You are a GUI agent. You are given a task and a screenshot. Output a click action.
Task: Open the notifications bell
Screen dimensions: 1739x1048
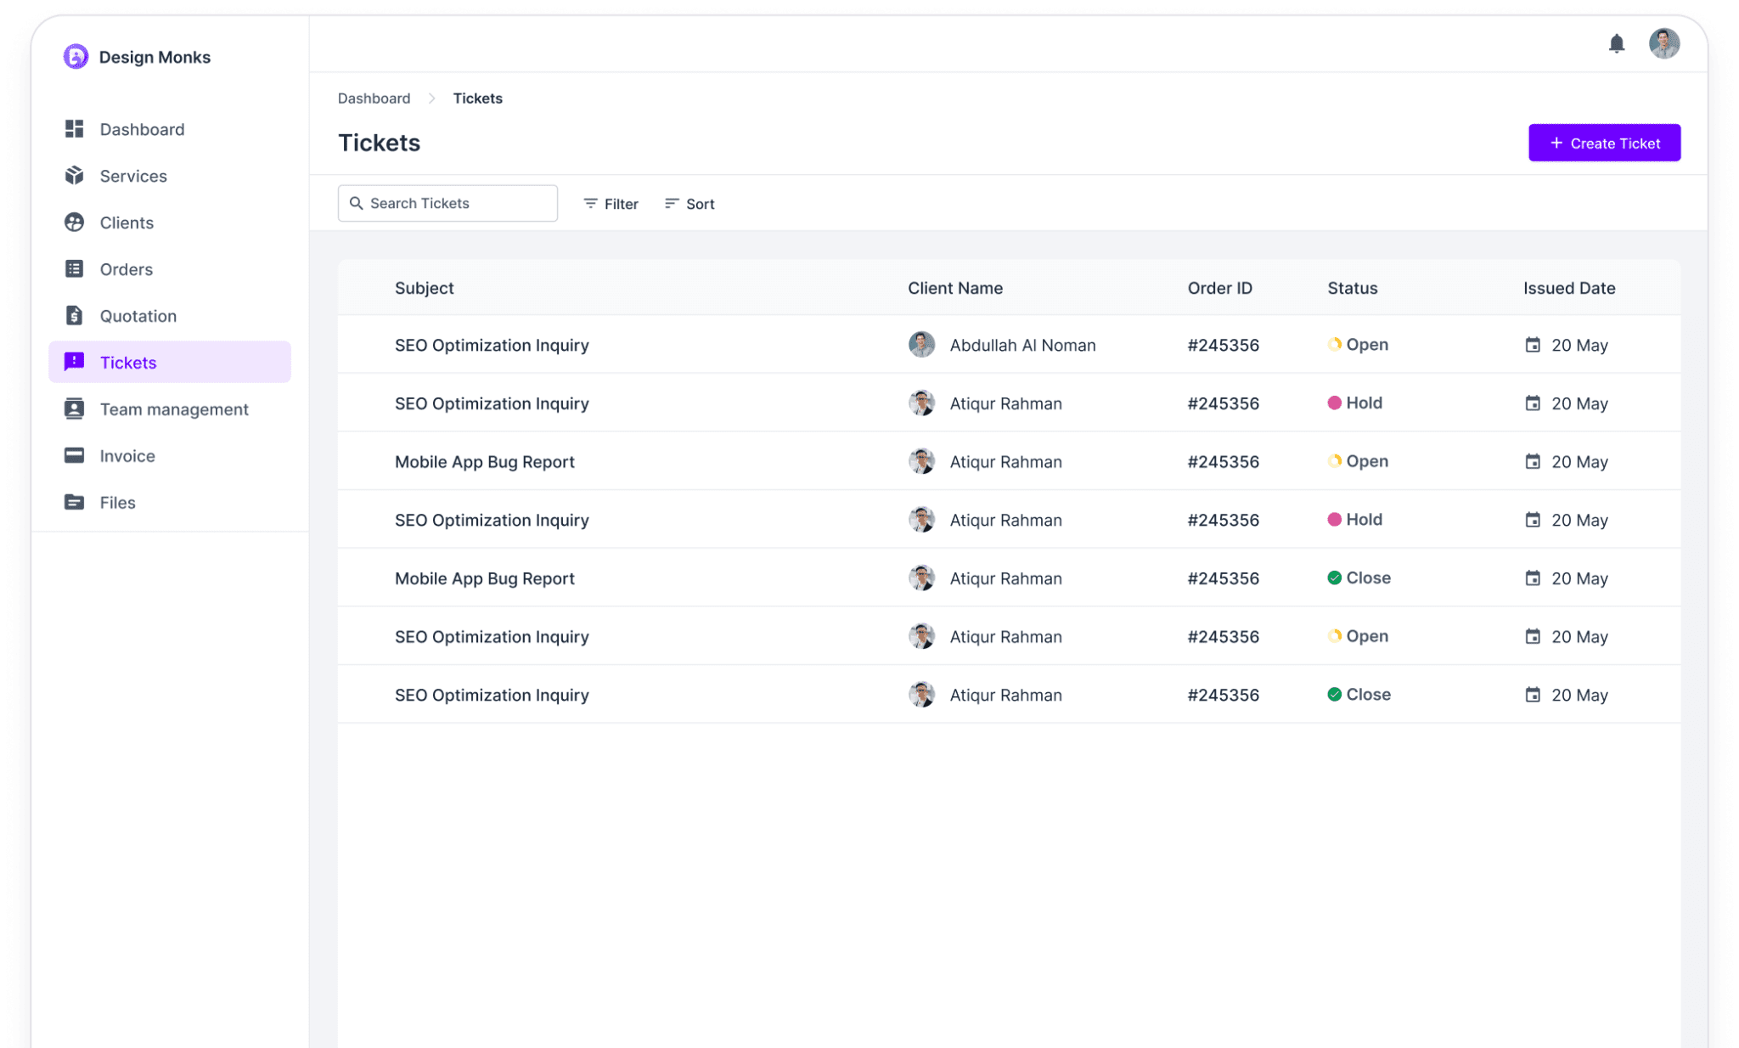[x=1616, y=43]
